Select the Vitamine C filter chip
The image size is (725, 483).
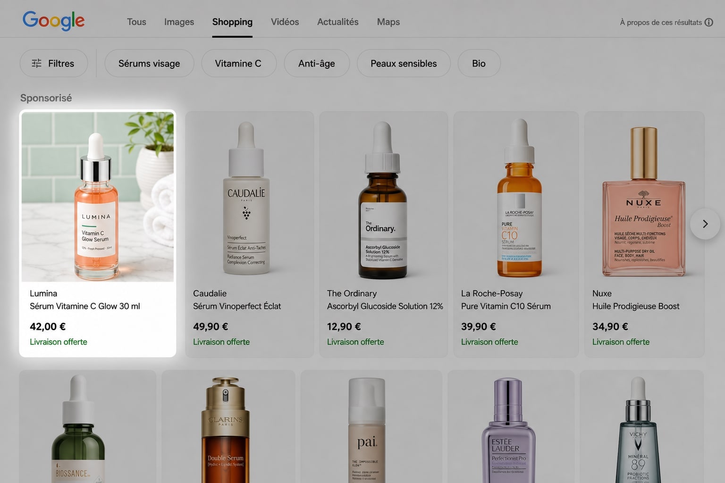click(x=238, y=63)
